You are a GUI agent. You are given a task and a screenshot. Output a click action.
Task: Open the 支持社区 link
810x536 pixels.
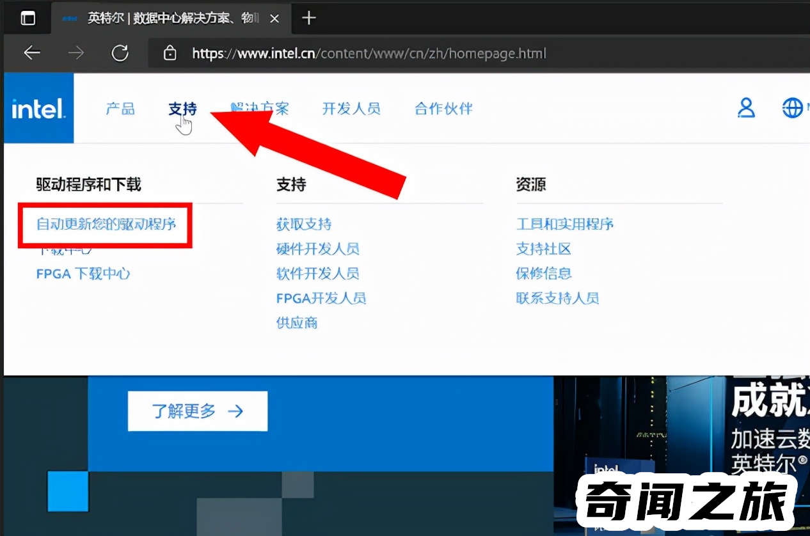[x=544, y=249]
